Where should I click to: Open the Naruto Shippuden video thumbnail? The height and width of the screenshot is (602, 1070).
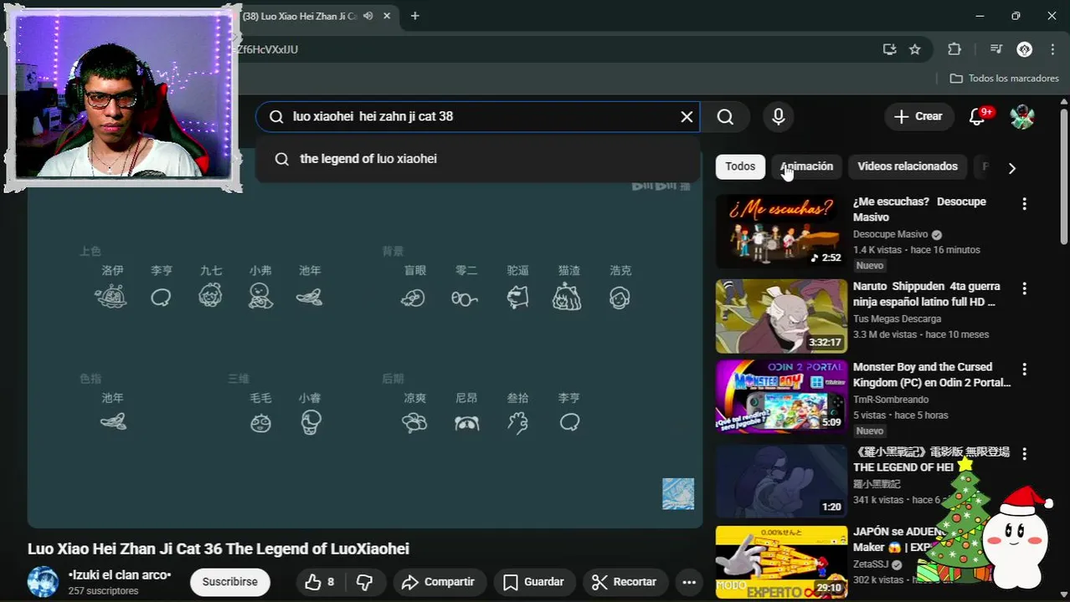781,316
